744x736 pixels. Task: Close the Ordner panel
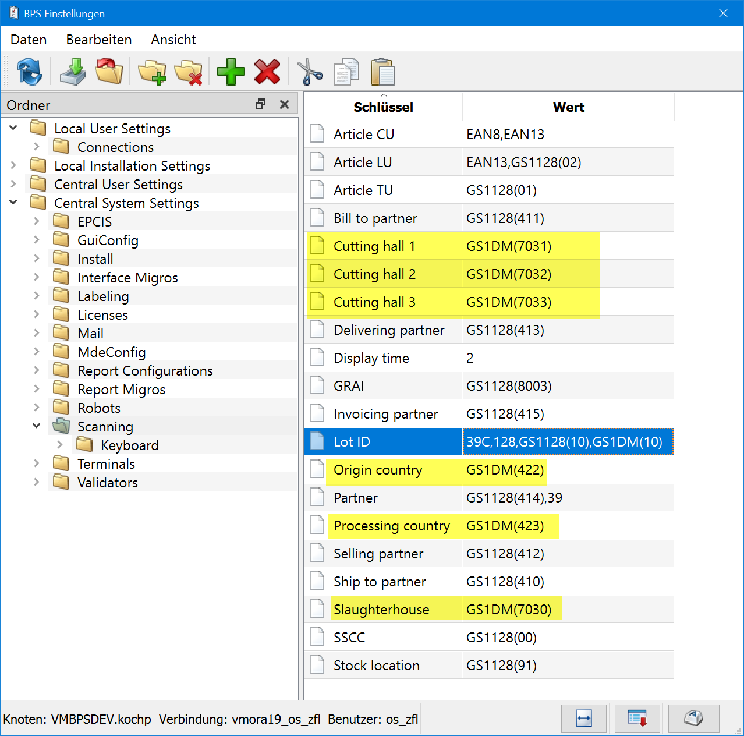[x=285, y=104]
